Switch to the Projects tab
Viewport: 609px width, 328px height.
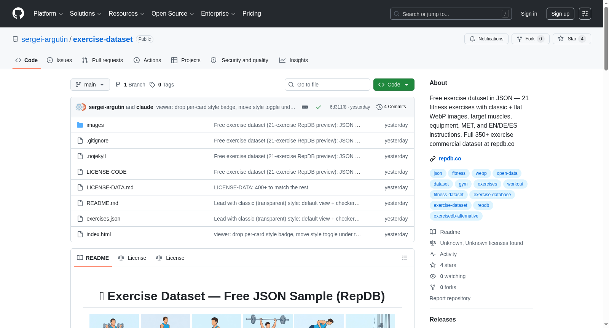[x=186, y=60]
